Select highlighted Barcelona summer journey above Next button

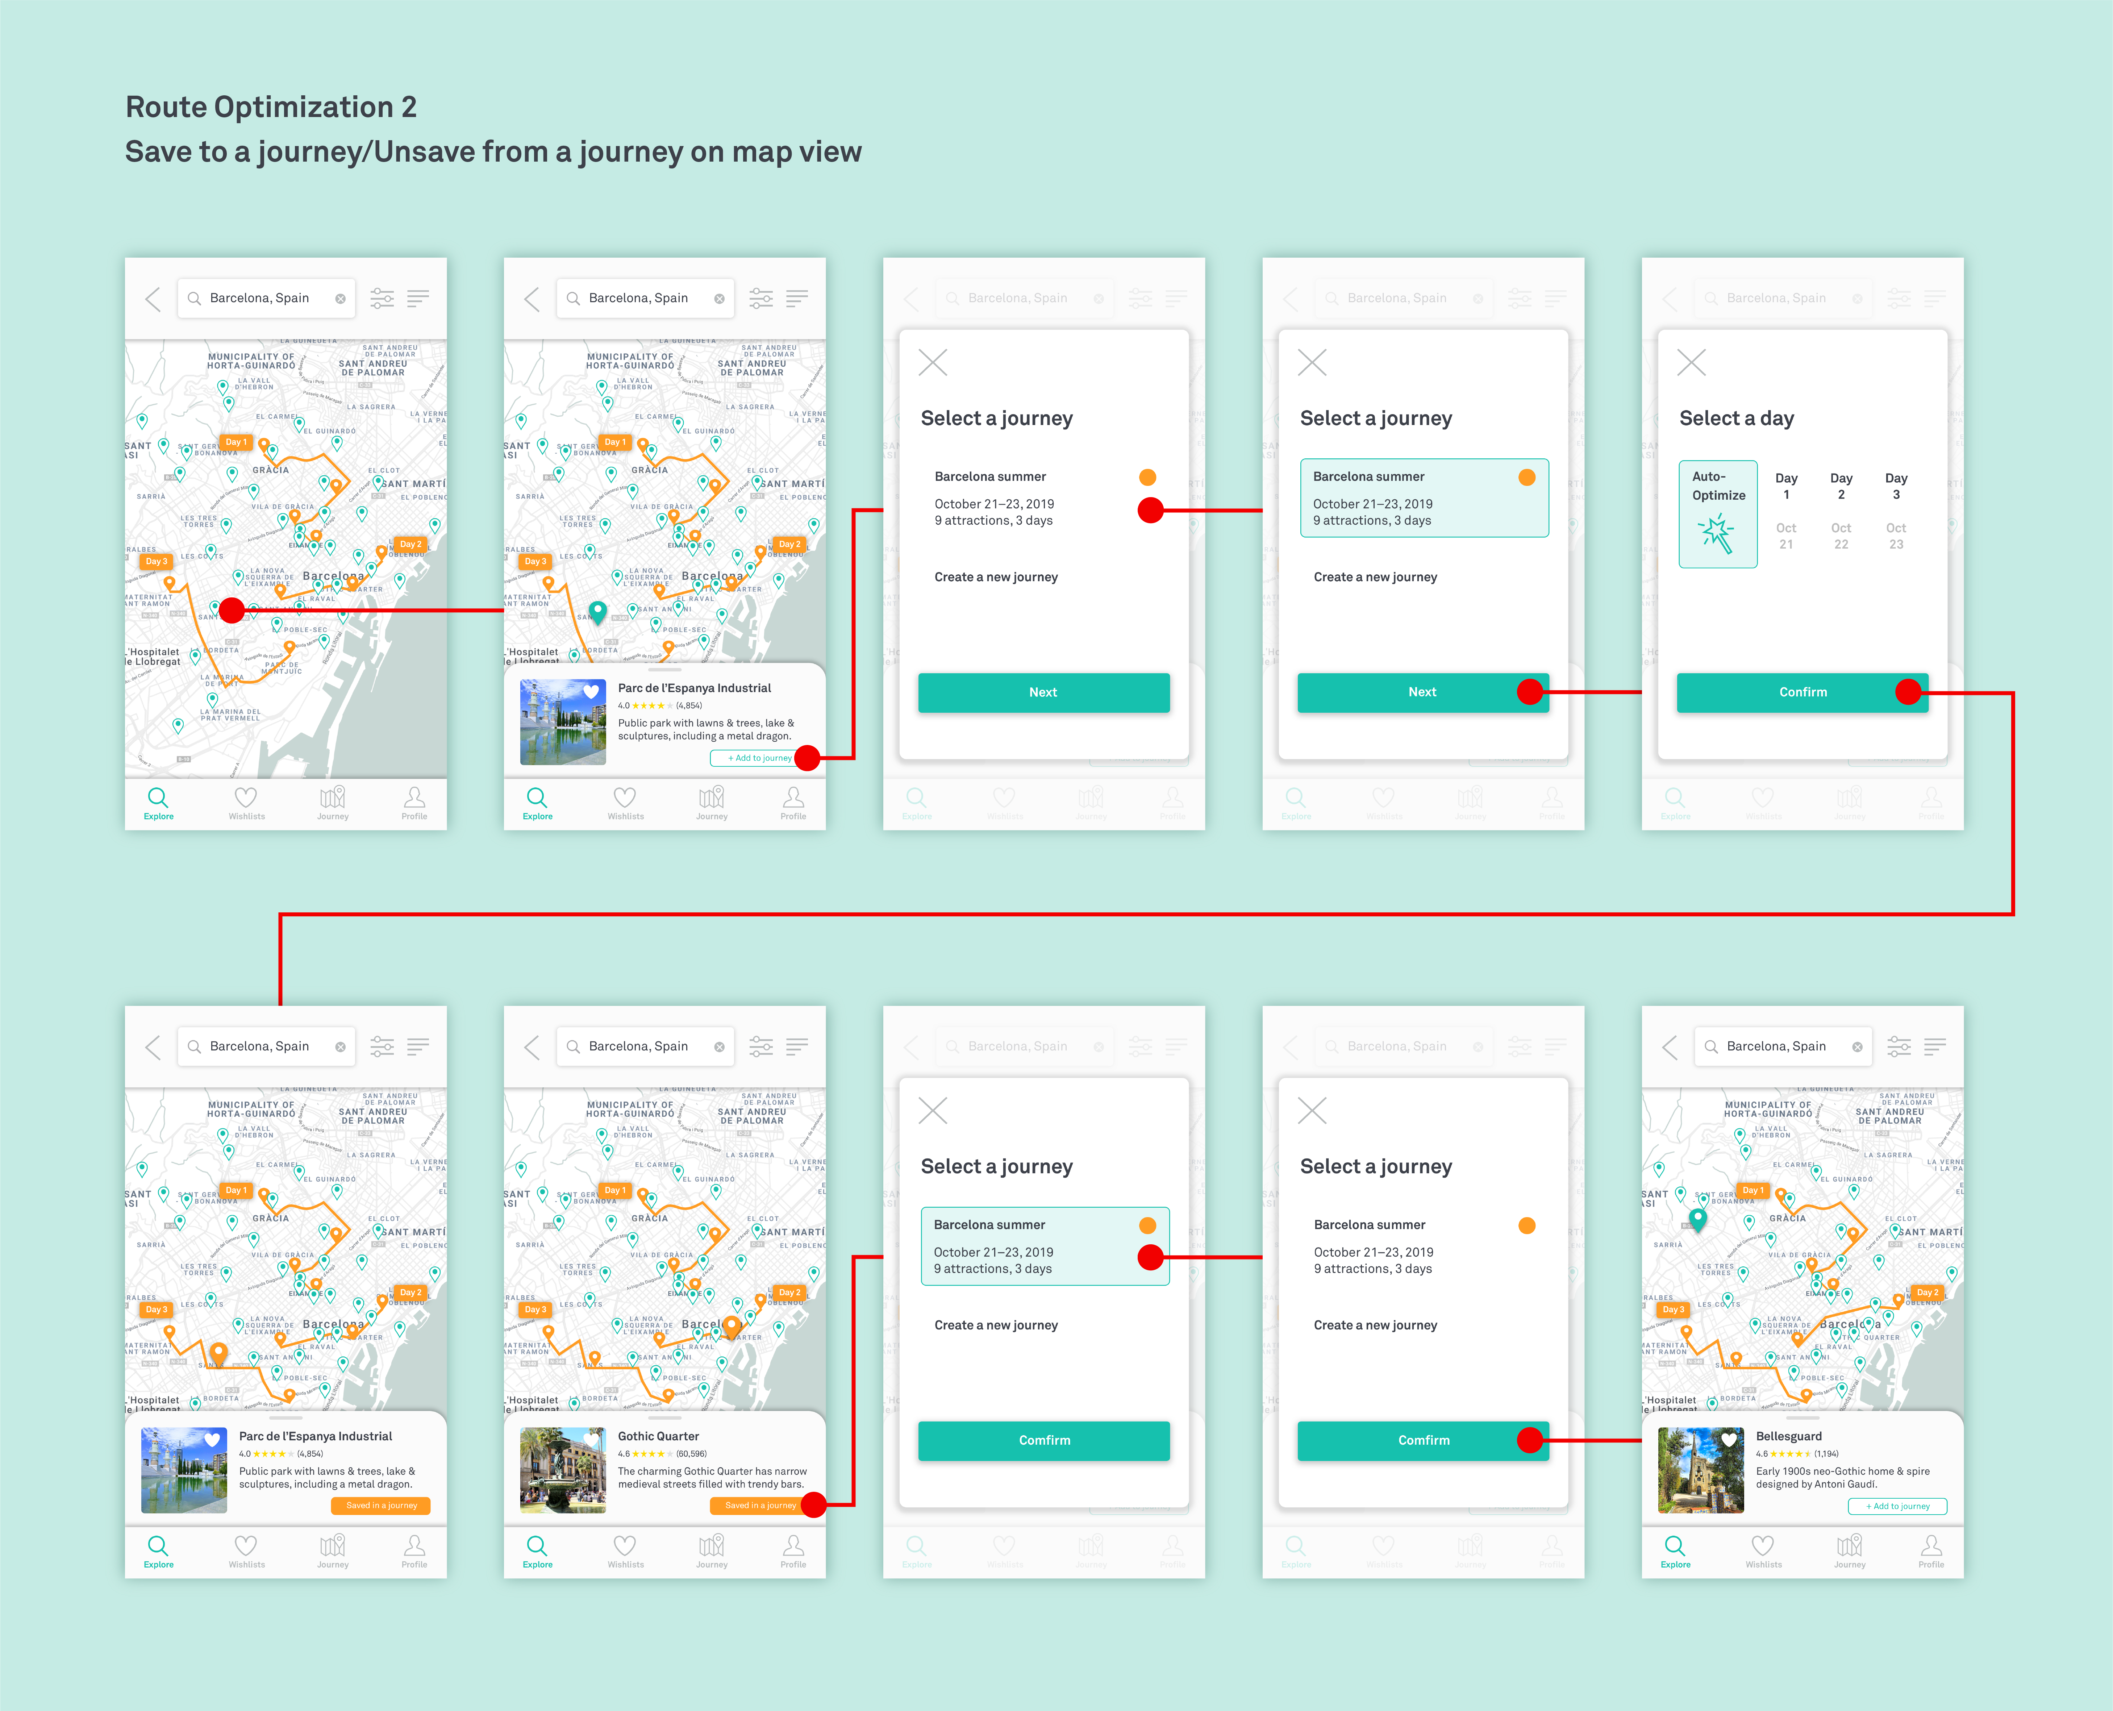(1424, 498)
